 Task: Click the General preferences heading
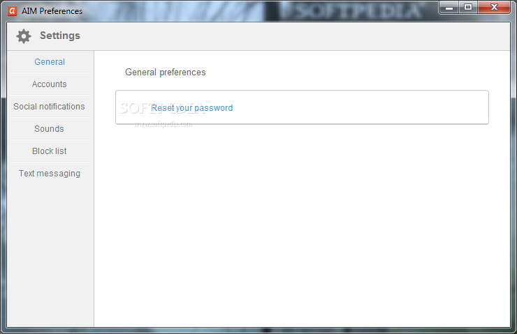point(165,72)
